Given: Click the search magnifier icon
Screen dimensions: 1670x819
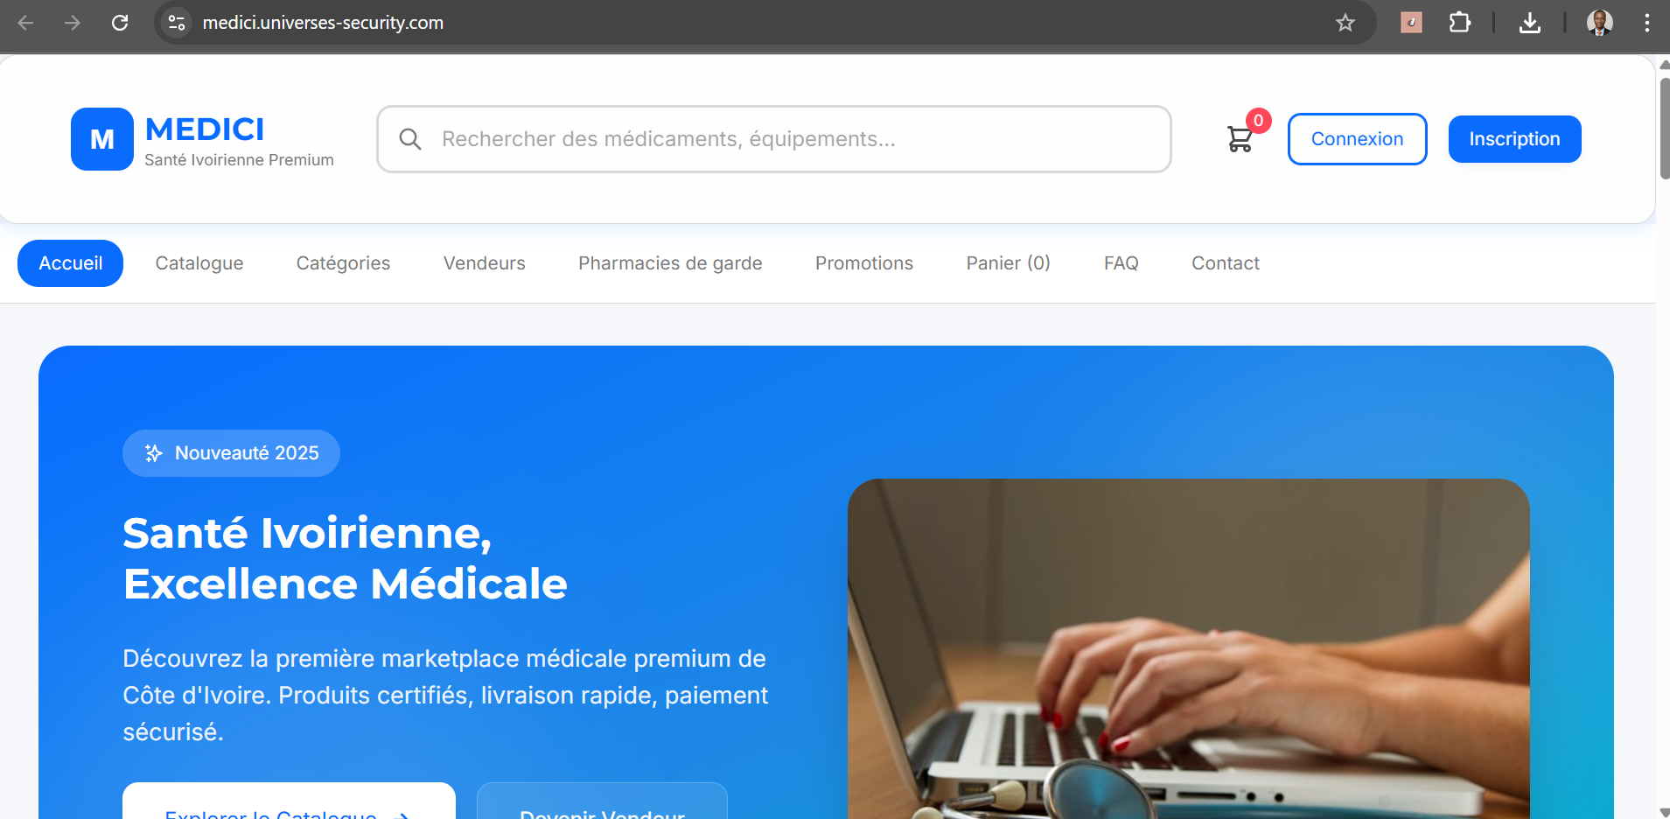Looking at the screenshot, I should click(410, 139).
